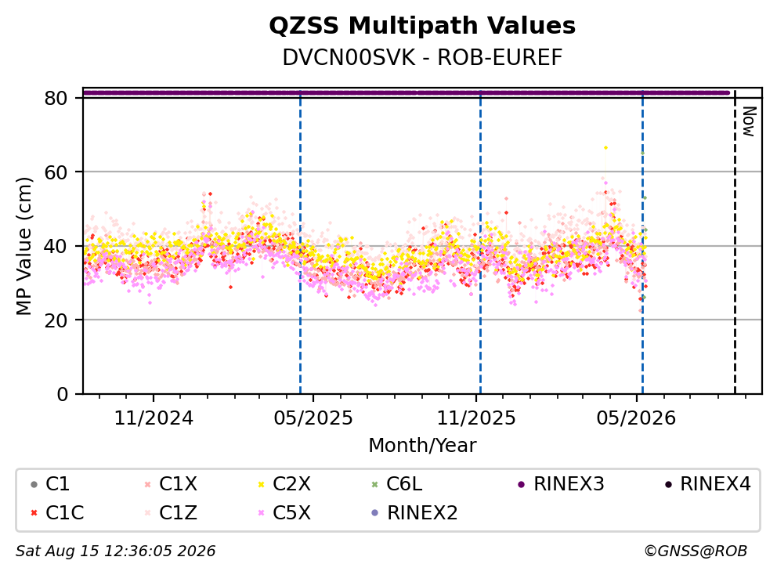Click the timestamp Sat Aug 15 12:36:05 2026
Screen dimensions: 777x575
point(115,551)
